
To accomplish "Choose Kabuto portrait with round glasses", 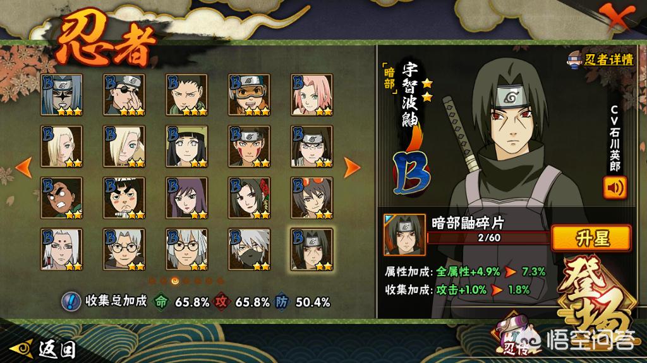I will (x=124, y=250).
